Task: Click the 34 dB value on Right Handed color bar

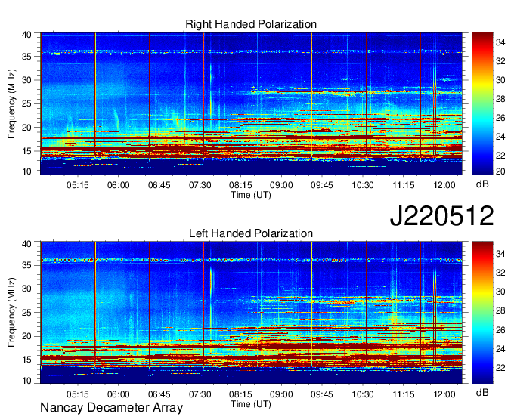Action: 500,42
